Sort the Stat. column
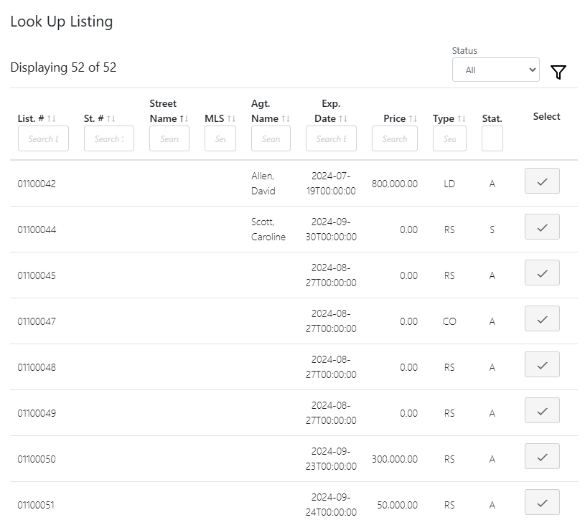 click(492, 120)
